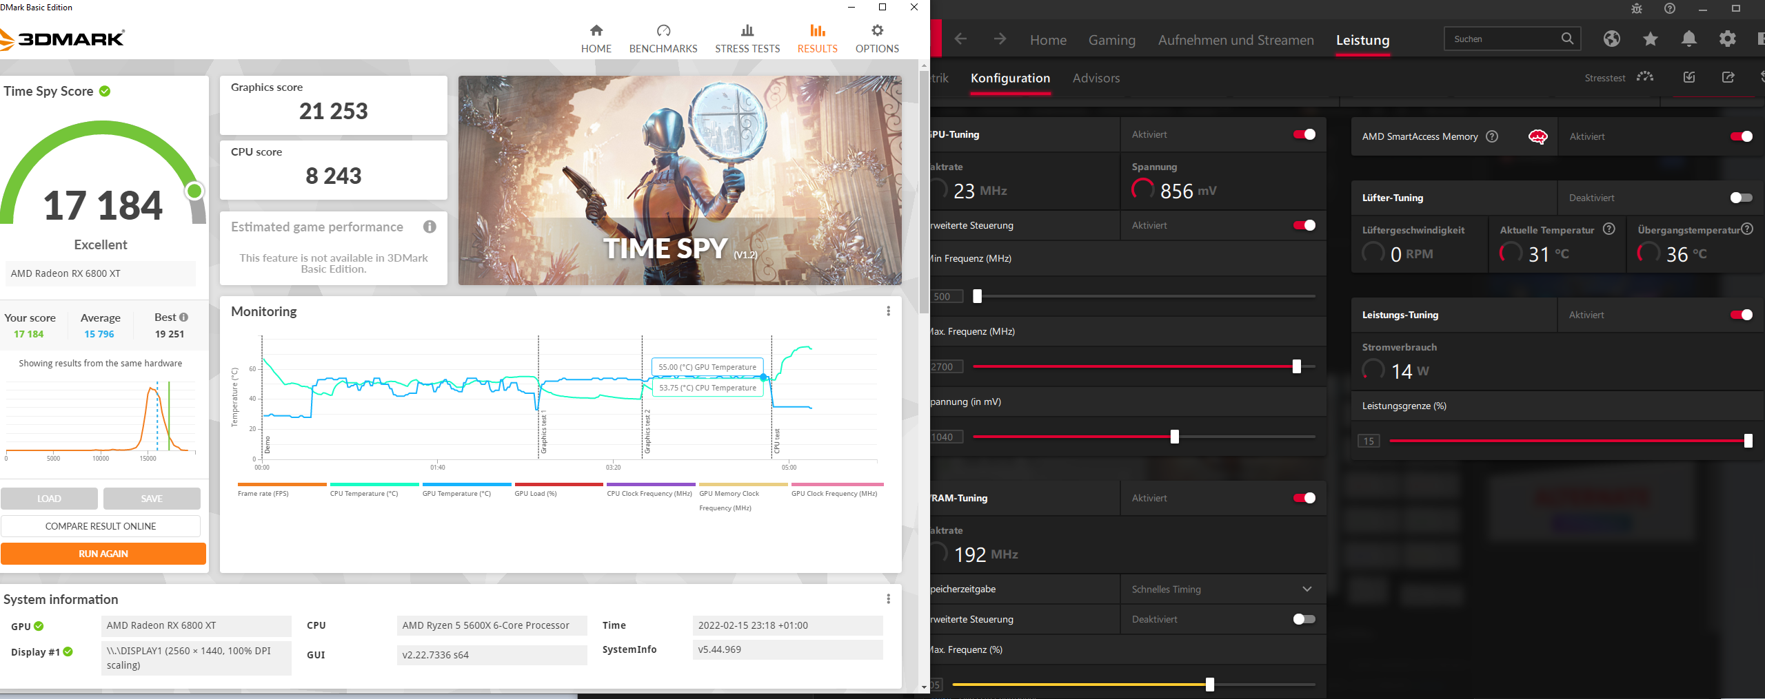Screen dimensions: 1765x699
Task: Toggle the Leistungs-Tuning switch
Action: pyautogui.click(x=1741, y=315)
